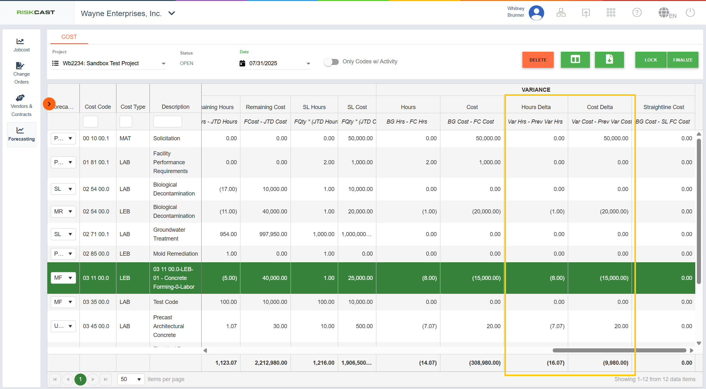Viewport: 706px width, 389px height.
Task: Go to Vendors & Contracts
Action: tap(21, 106)
